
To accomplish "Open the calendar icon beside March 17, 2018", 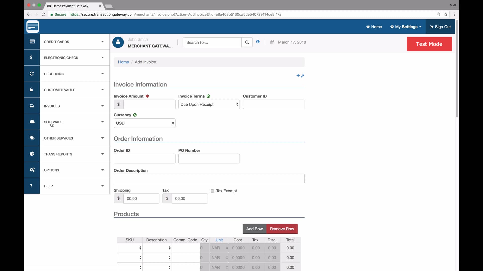I will click(x=273, y=42).
